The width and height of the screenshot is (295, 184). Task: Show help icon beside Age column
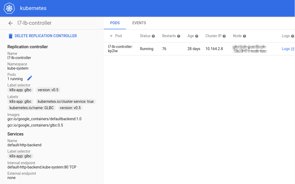tap(197, 36)
